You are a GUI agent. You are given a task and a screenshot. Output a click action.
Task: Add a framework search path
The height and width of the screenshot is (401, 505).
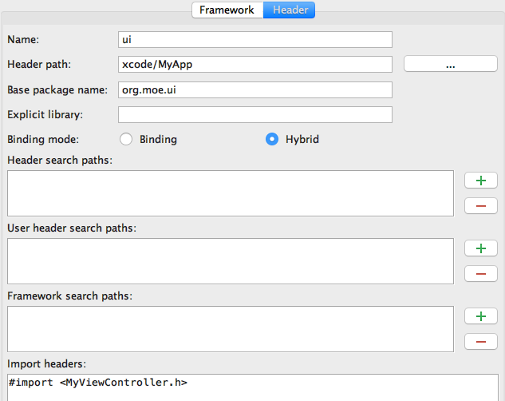481,316
